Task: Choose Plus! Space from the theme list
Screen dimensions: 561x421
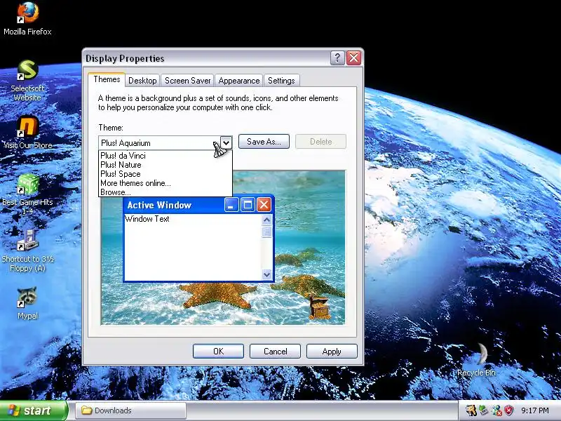Action: 165,174
